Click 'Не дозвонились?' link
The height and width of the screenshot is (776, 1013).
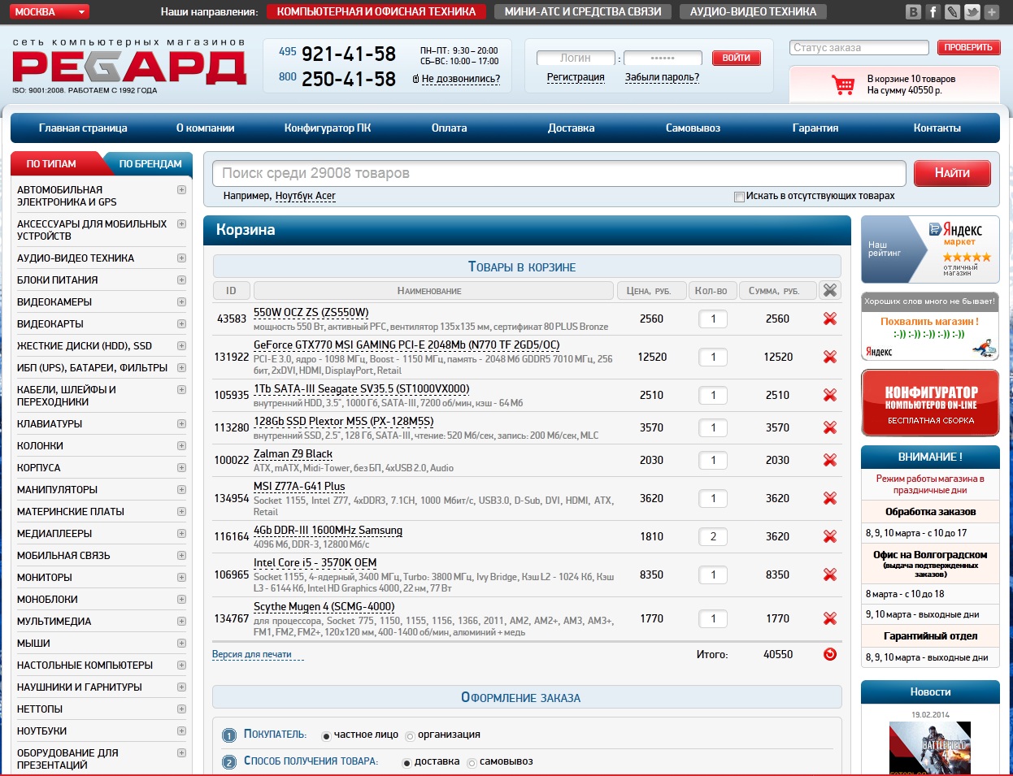point(461,79)
